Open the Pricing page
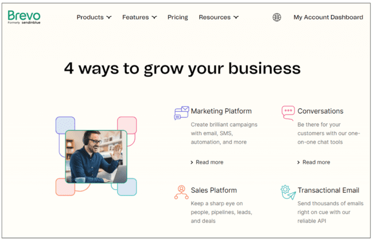The image size is (373, 241). pyautogui.click(x=178, y=17)
